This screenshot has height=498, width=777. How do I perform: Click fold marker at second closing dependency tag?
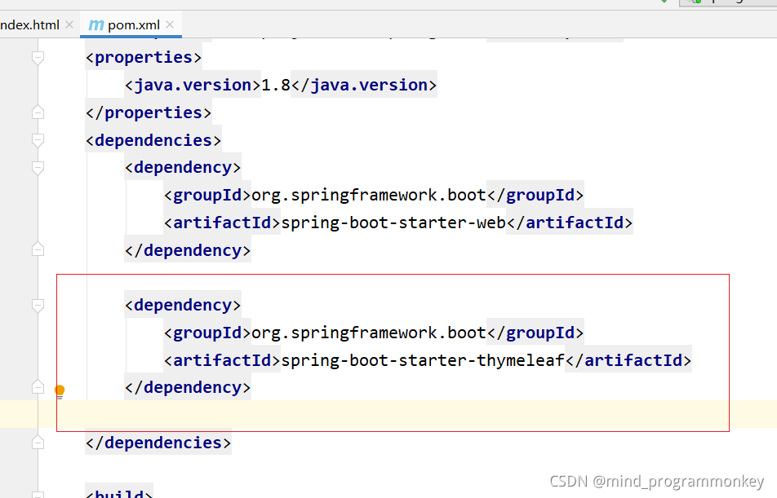point(38,386)
